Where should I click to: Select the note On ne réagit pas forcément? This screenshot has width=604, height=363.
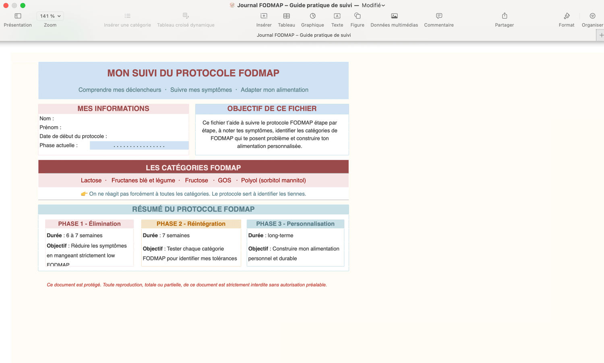pos(198,194)
